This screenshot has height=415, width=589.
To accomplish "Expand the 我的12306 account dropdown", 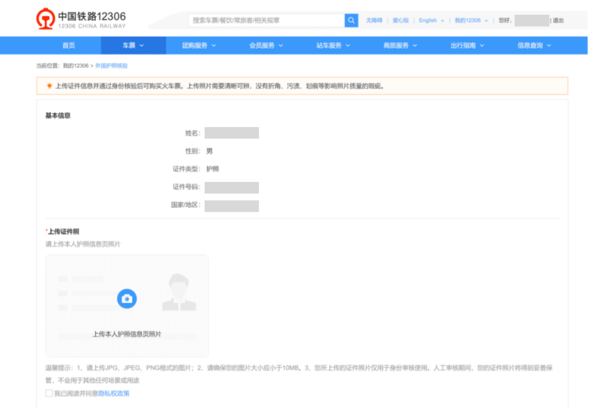I will pyautogui.click(x=471, y=21).
